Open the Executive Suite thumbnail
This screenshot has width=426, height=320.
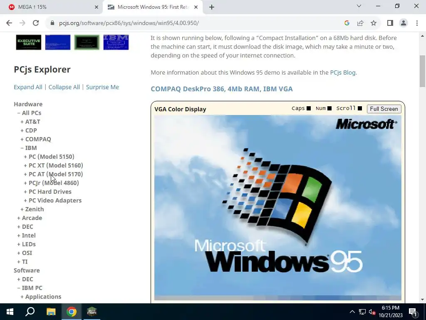29,42
